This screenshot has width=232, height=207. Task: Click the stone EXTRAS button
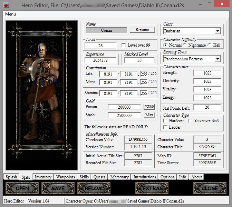pyautogui.click(x=152, y=188)
